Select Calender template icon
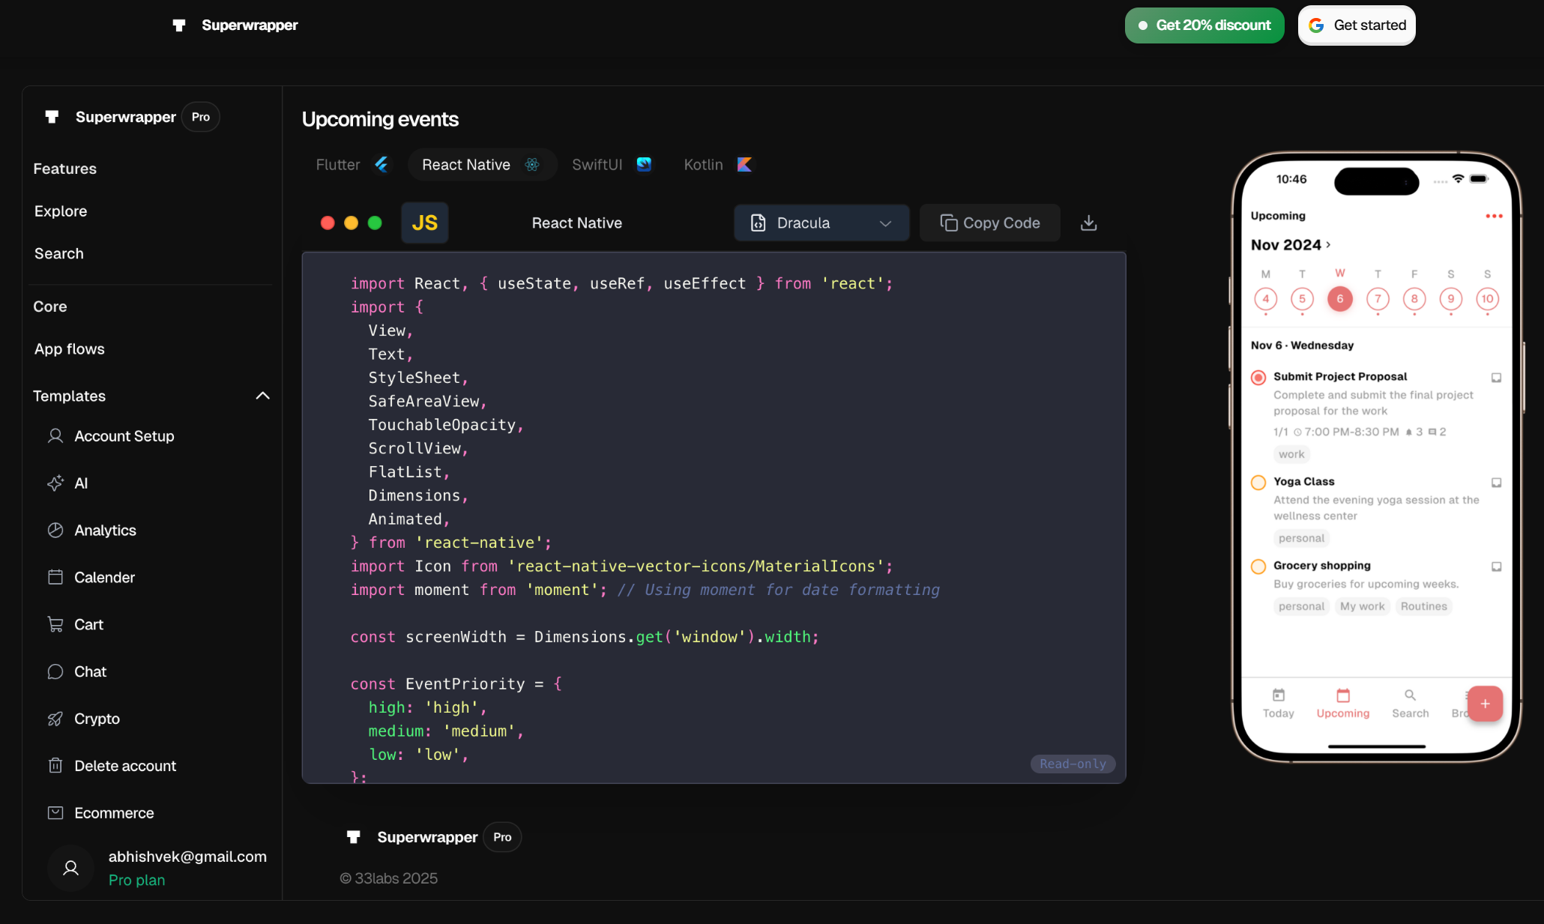 [x=55, y=577]
